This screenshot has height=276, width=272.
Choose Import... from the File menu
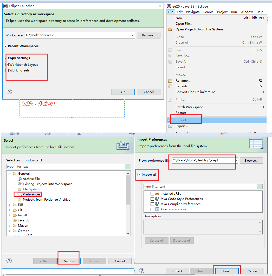click(217, 120)
